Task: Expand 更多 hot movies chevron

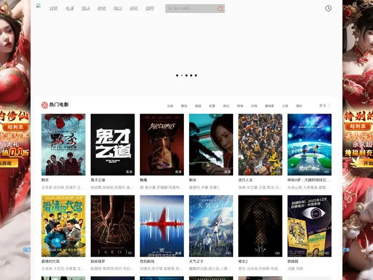Action: 325,105
